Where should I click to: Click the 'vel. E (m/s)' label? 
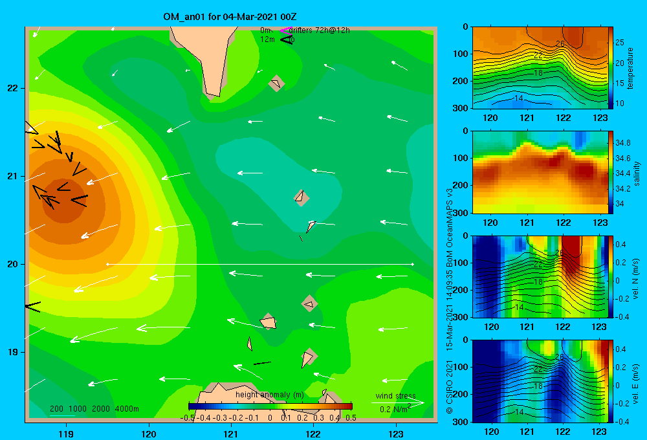tap(636, 384)
